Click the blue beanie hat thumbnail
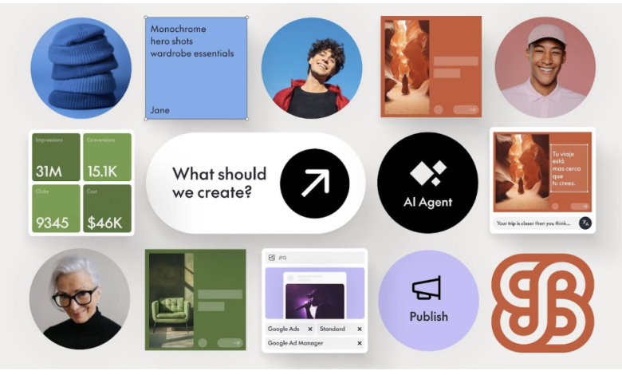The width and height of the screenshot is (622, 375). point(81,68)
